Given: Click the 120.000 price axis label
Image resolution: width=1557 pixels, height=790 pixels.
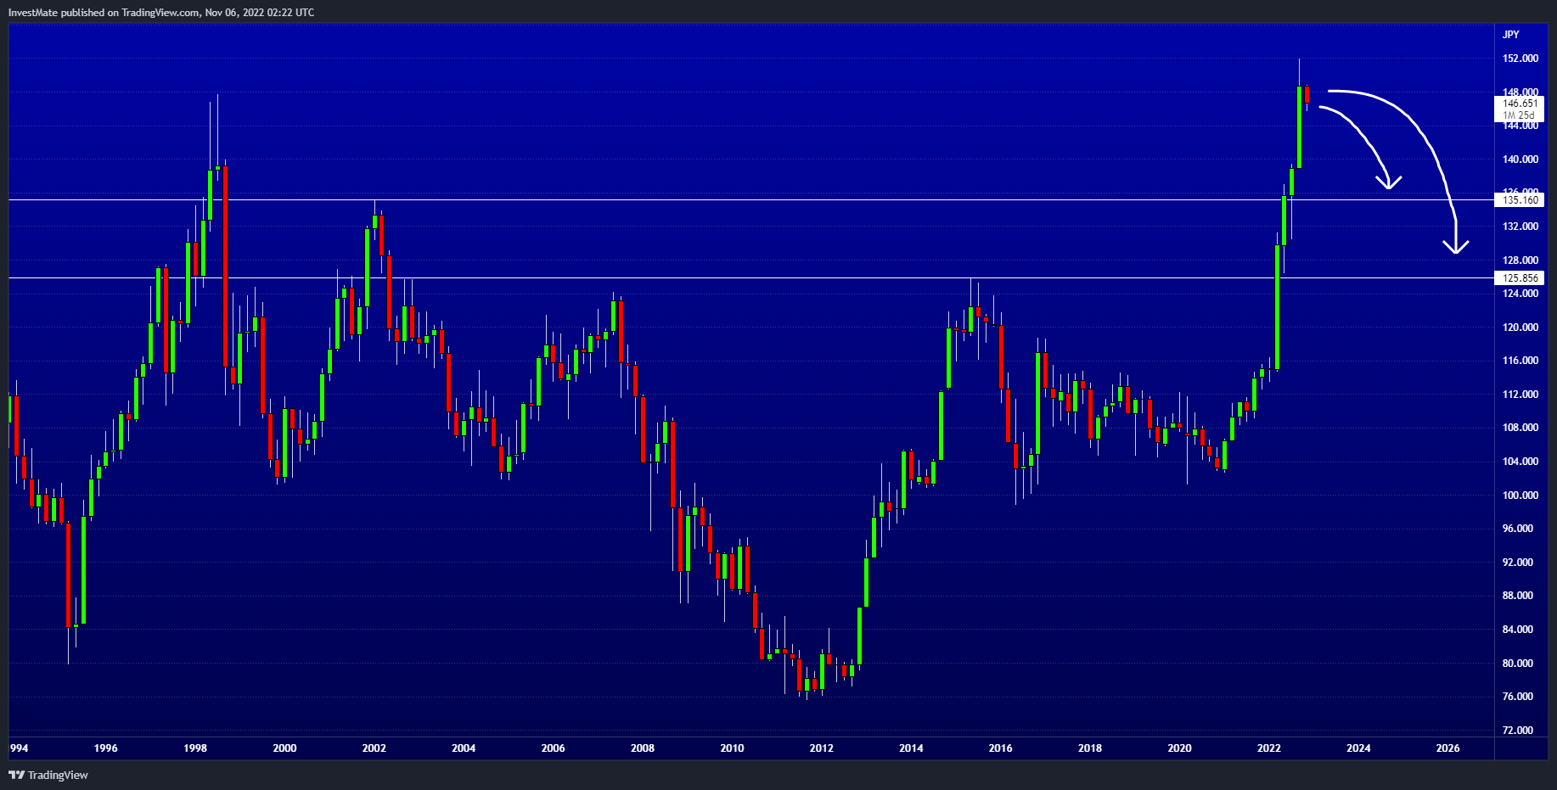Looking at the screenshot, I should coord(1520,328).
